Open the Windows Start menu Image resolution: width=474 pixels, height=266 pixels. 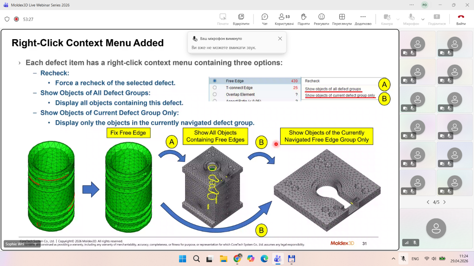click(182, 259)
